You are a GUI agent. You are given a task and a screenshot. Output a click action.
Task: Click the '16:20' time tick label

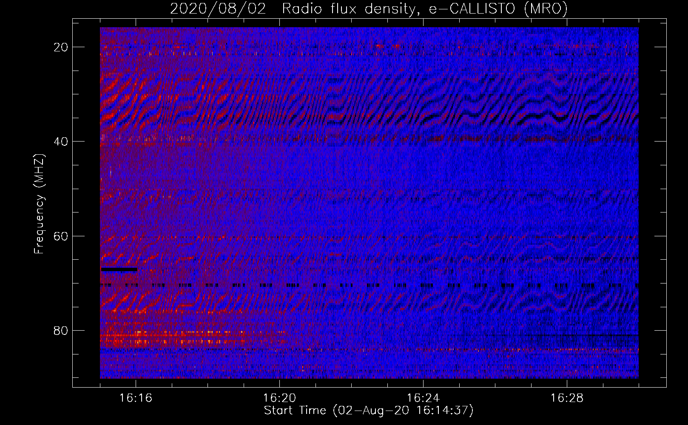pyautogui.click(x=279, y=398)
